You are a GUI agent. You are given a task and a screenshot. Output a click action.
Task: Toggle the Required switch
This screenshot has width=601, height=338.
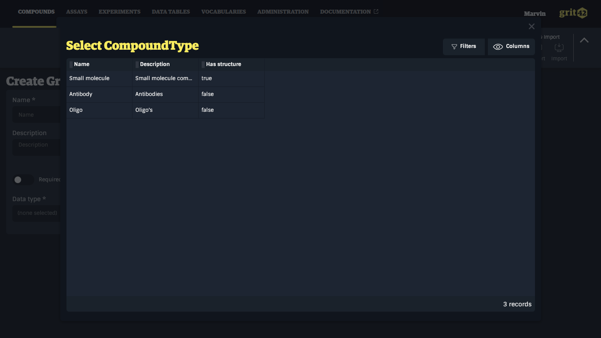[x=23, y=180]
